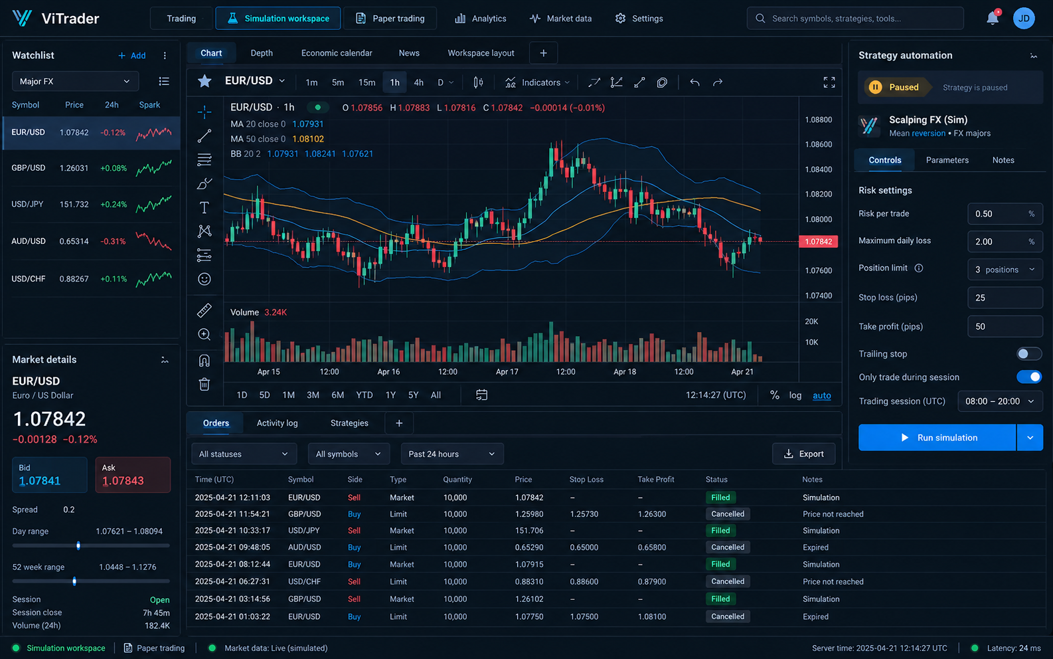Select the trend line drawing tool

204,136
